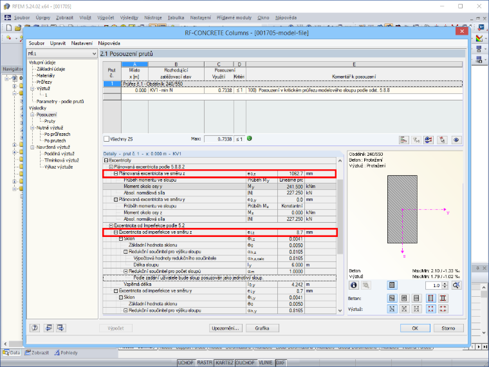Click the Upozornění... button
This screenshot has height=367, width=489.
(225, 328)
